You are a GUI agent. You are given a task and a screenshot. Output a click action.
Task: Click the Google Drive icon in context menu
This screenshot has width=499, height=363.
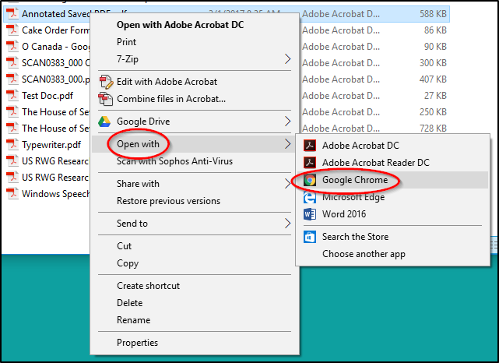point(104,122)
